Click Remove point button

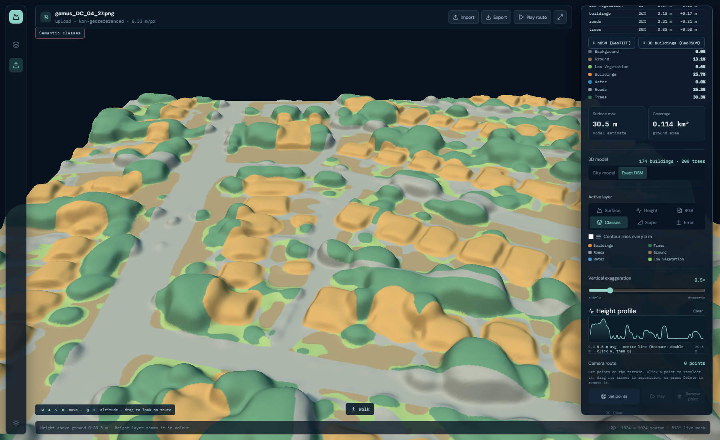[689, 396]
